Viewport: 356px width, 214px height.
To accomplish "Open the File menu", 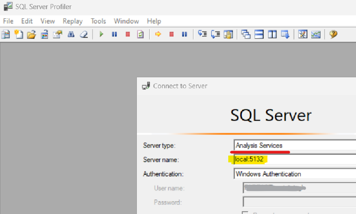I will pos(8,21).
